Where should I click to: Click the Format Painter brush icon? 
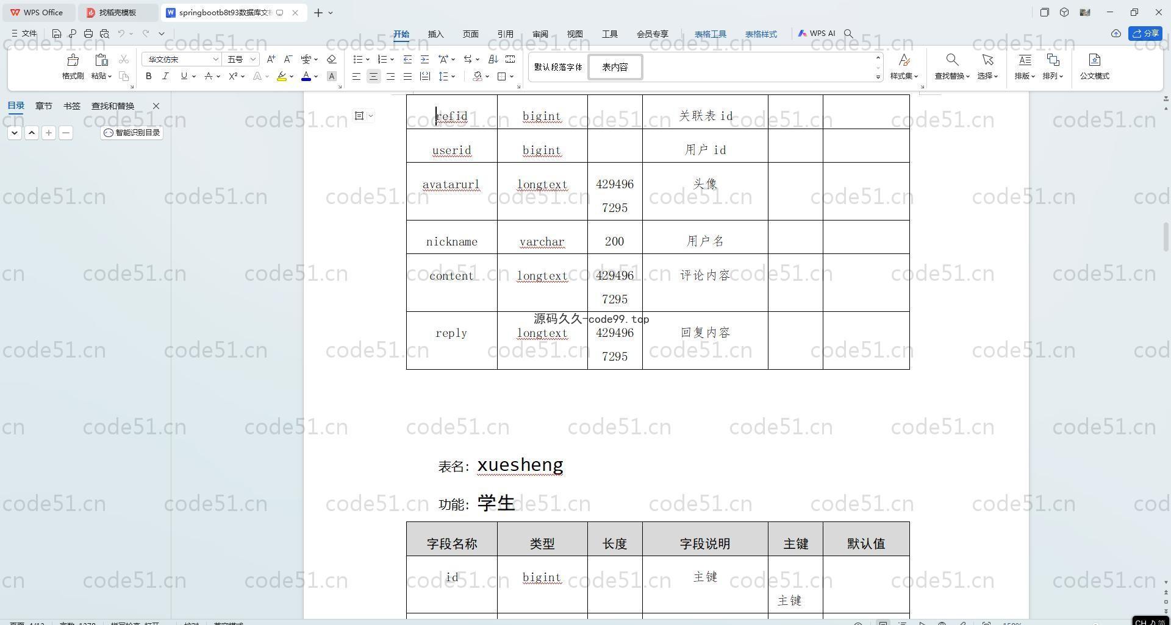pyautogui.click(x=73, y=60)
